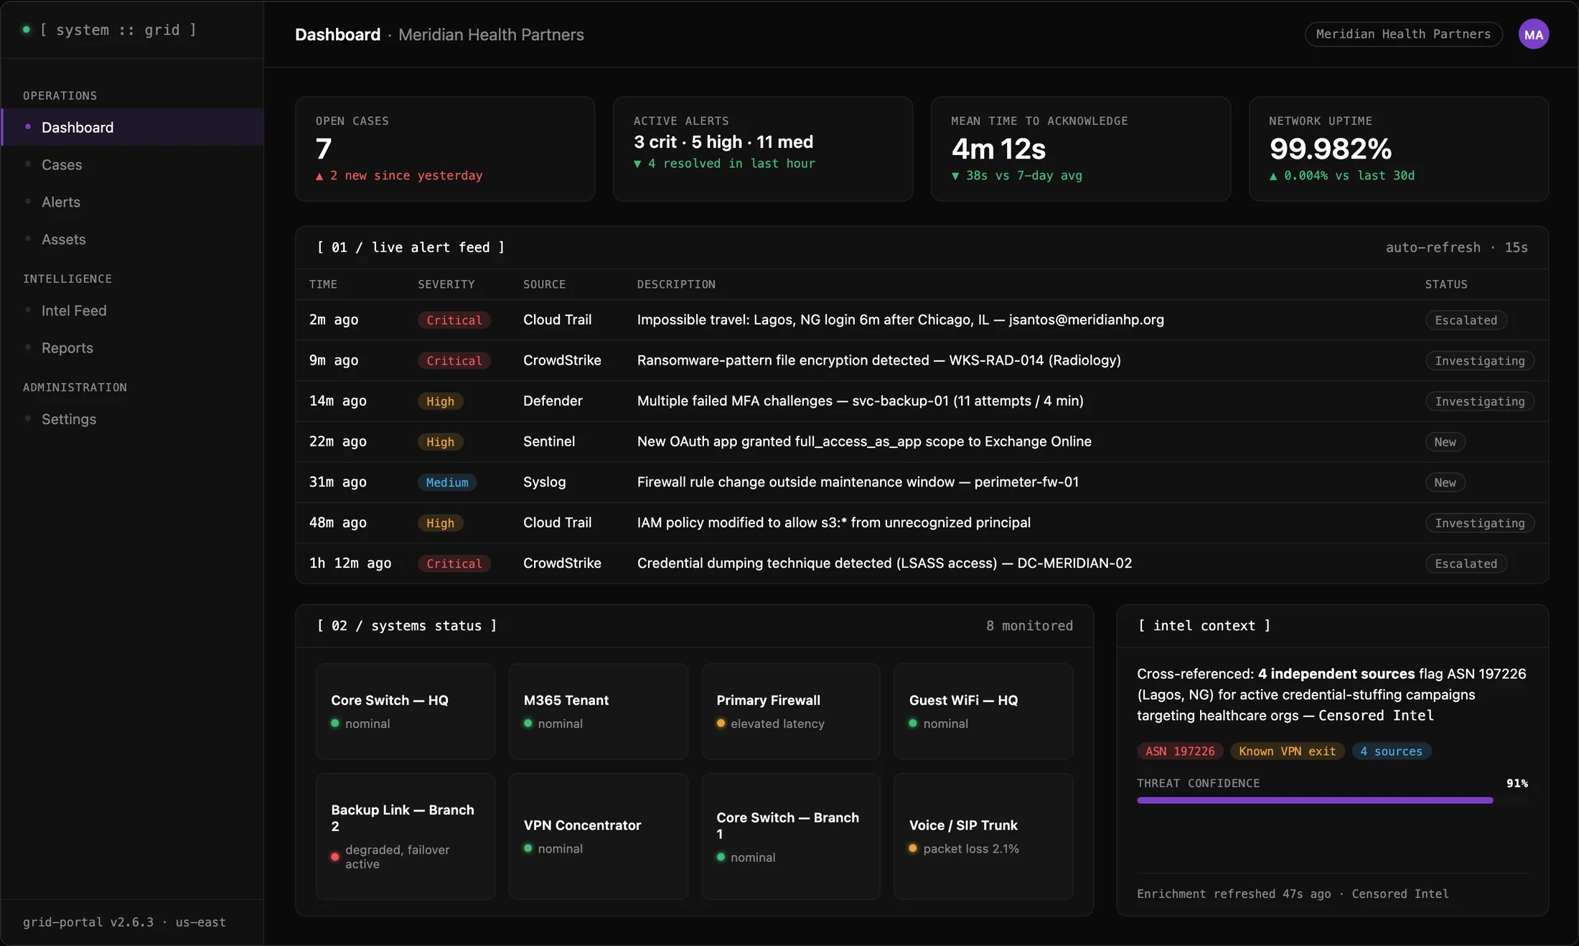Open the Open Cases stat card

coord(445,149)
